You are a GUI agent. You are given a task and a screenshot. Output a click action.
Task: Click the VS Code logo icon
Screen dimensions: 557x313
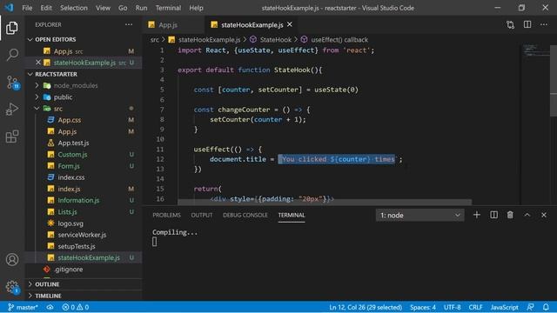pyautogui.click(x=9, y=8)
